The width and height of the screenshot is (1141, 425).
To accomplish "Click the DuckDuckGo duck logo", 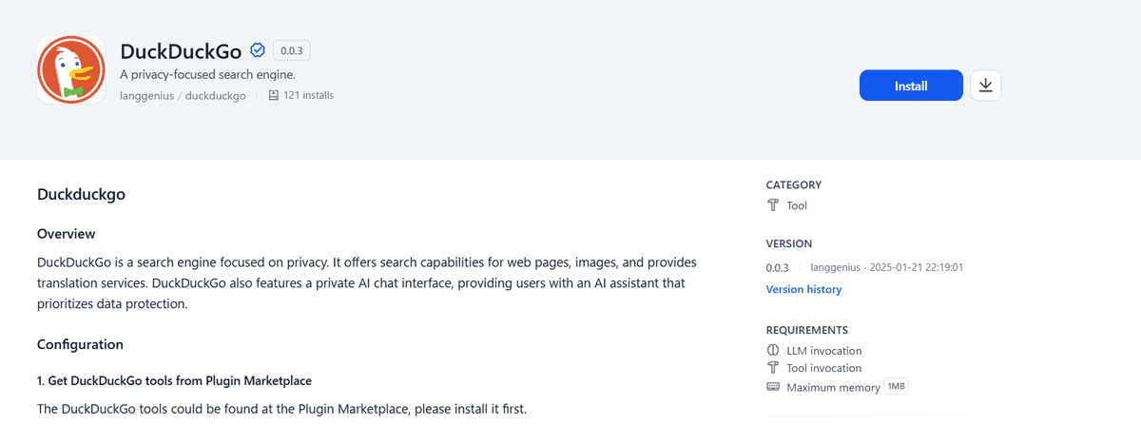I will (70, 69).
